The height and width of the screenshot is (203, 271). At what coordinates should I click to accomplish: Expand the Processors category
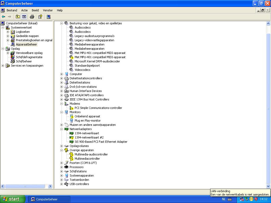tap(61, 167)
